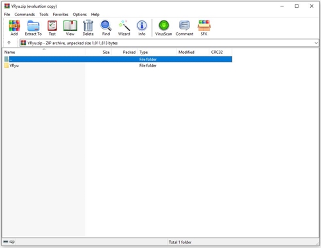Sort by Name column header
The width and height of the screenshot is (321, 248).
point(44,52)
